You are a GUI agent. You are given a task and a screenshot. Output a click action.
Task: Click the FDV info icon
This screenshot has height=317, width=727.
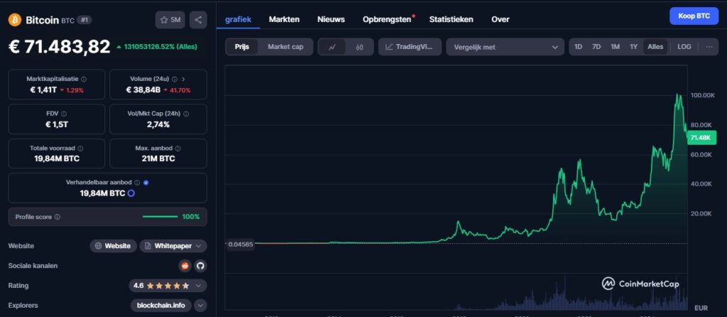[64, 113]
